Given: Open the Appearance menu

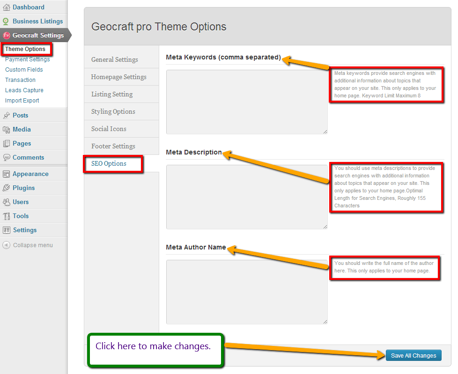Looking at the screenshot, I should (30, 174).
